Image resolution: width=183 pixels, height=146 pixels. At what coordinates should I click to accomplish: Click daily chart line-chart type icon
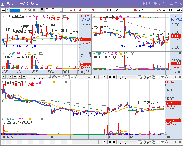(158, 142)
